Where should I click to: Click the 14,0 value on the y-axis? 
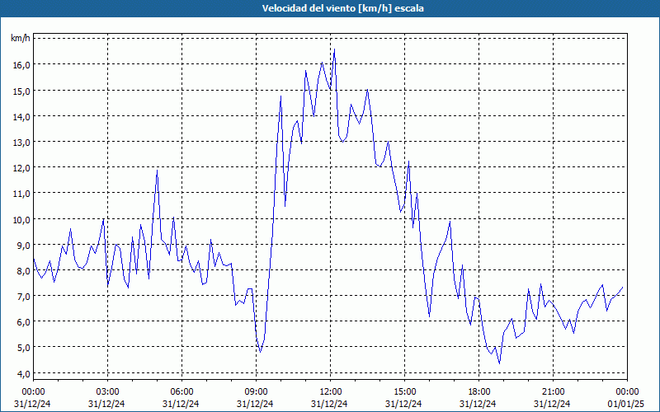(21, 116)
